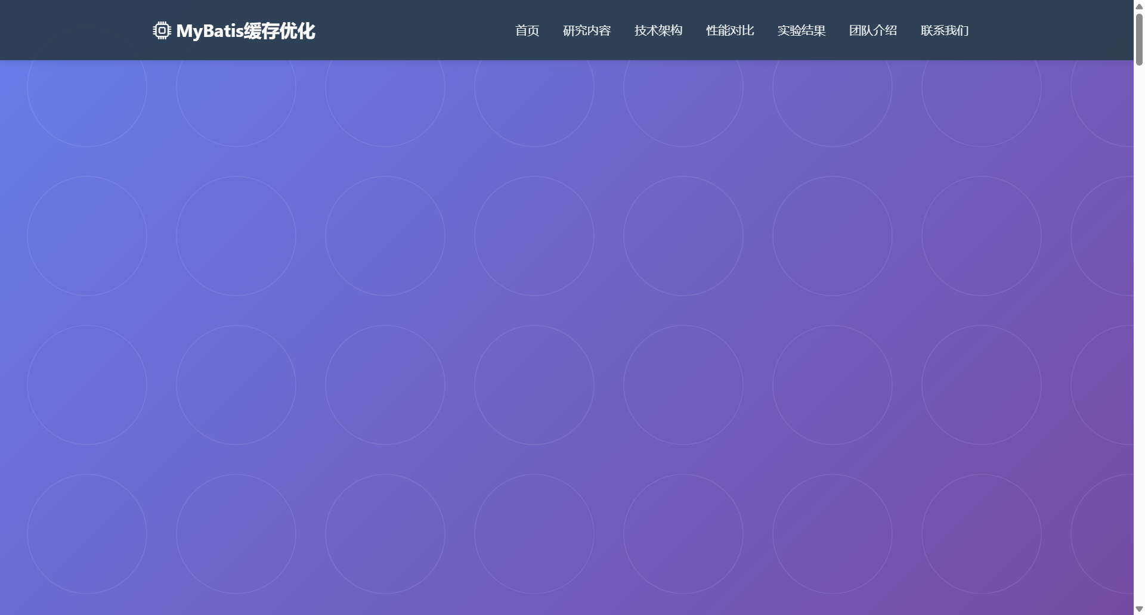Click the vertical scrollbar thumb
This screenshot has height=615, width=1145.
(1139, 39)
